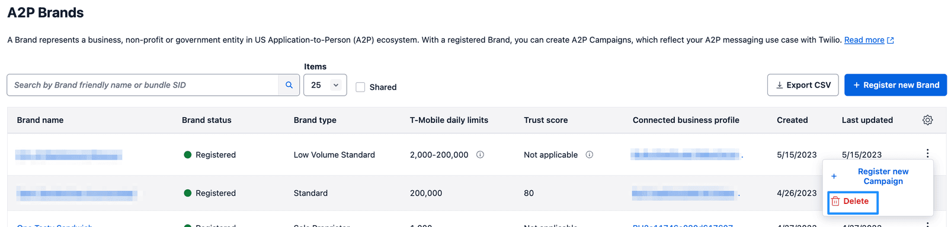Screen dimensions: 948x227
Task: Choose Delete from the context menu
Action: pos(853,202)
